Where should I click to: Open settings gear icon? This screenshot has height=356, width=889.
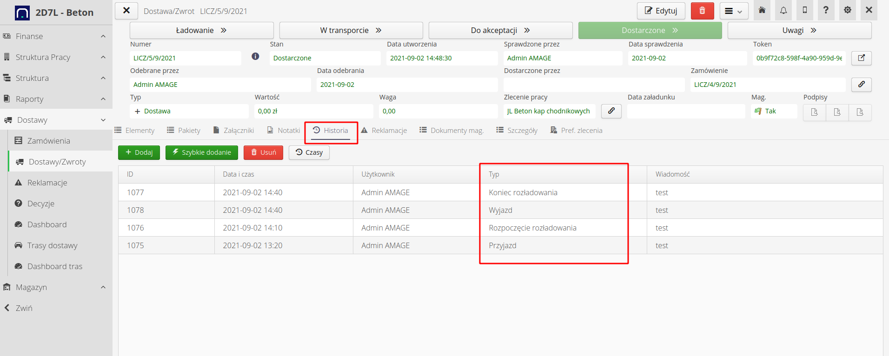848,10
